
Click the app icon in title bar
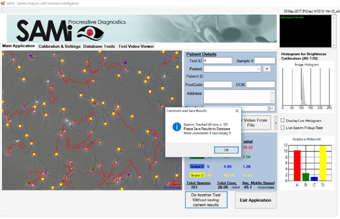3,3
